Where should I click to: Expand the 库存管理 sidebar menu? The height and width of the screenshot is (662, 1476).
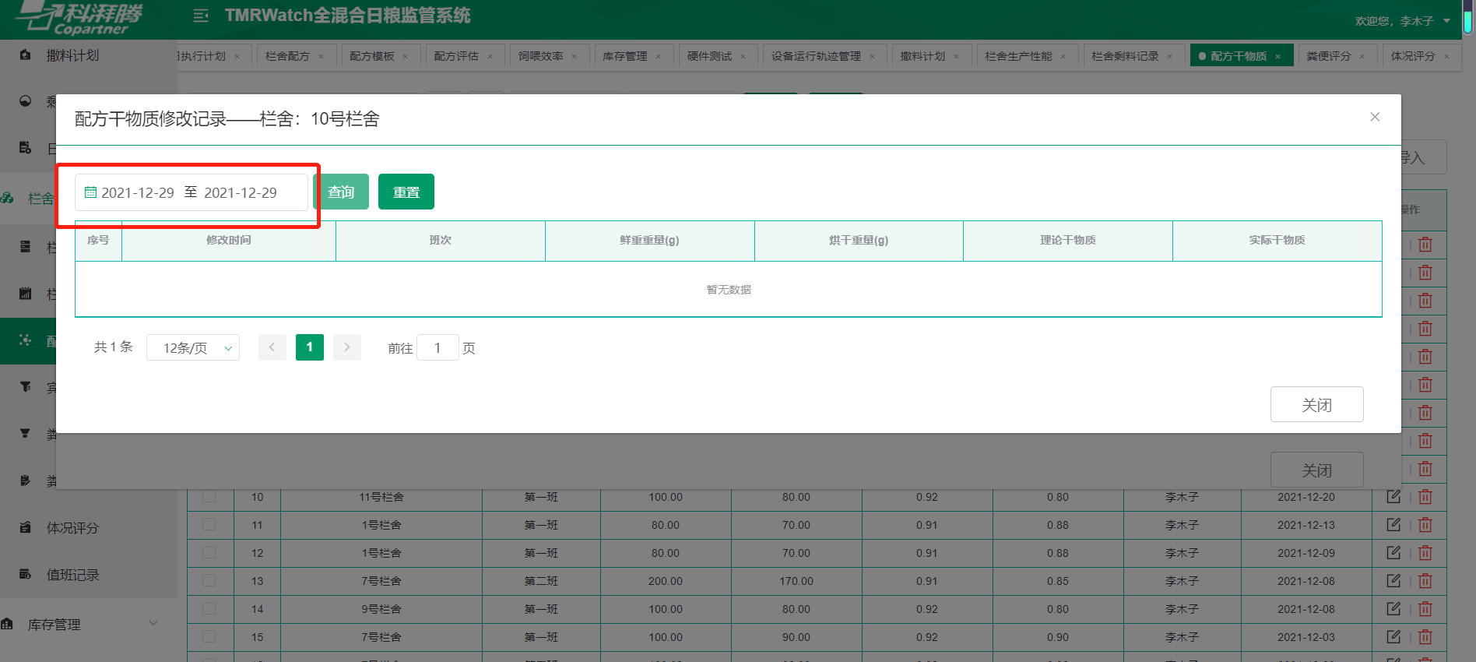[x=153, y=624]
